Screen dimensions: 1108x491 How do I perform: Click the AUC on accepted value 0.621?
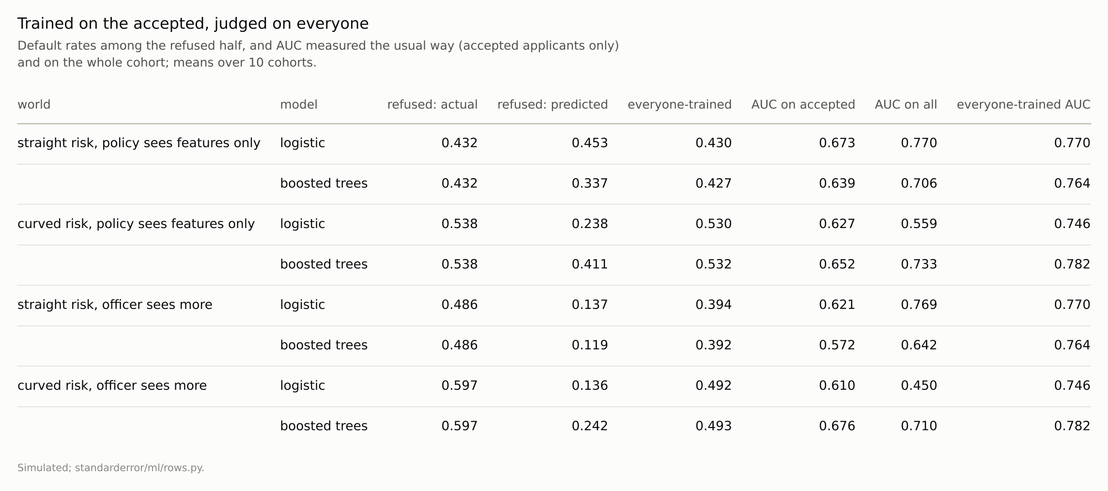click(837, 305)
